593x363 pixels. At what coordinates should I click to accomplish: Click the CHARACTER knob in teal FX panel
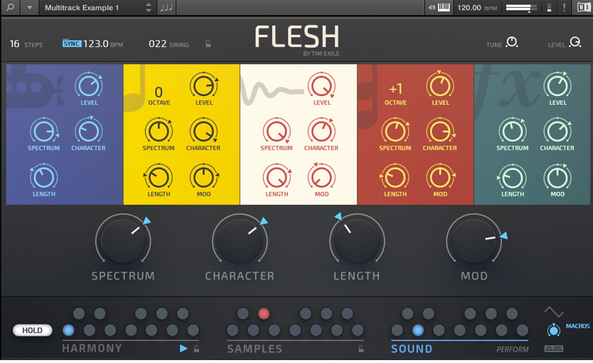[557, 131]
